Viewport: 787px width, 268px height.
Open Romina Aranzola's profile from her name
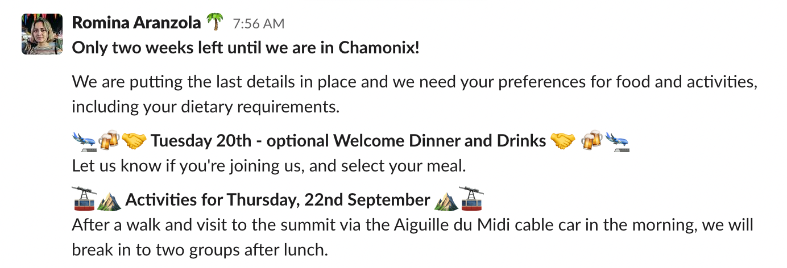click(136, 23)
